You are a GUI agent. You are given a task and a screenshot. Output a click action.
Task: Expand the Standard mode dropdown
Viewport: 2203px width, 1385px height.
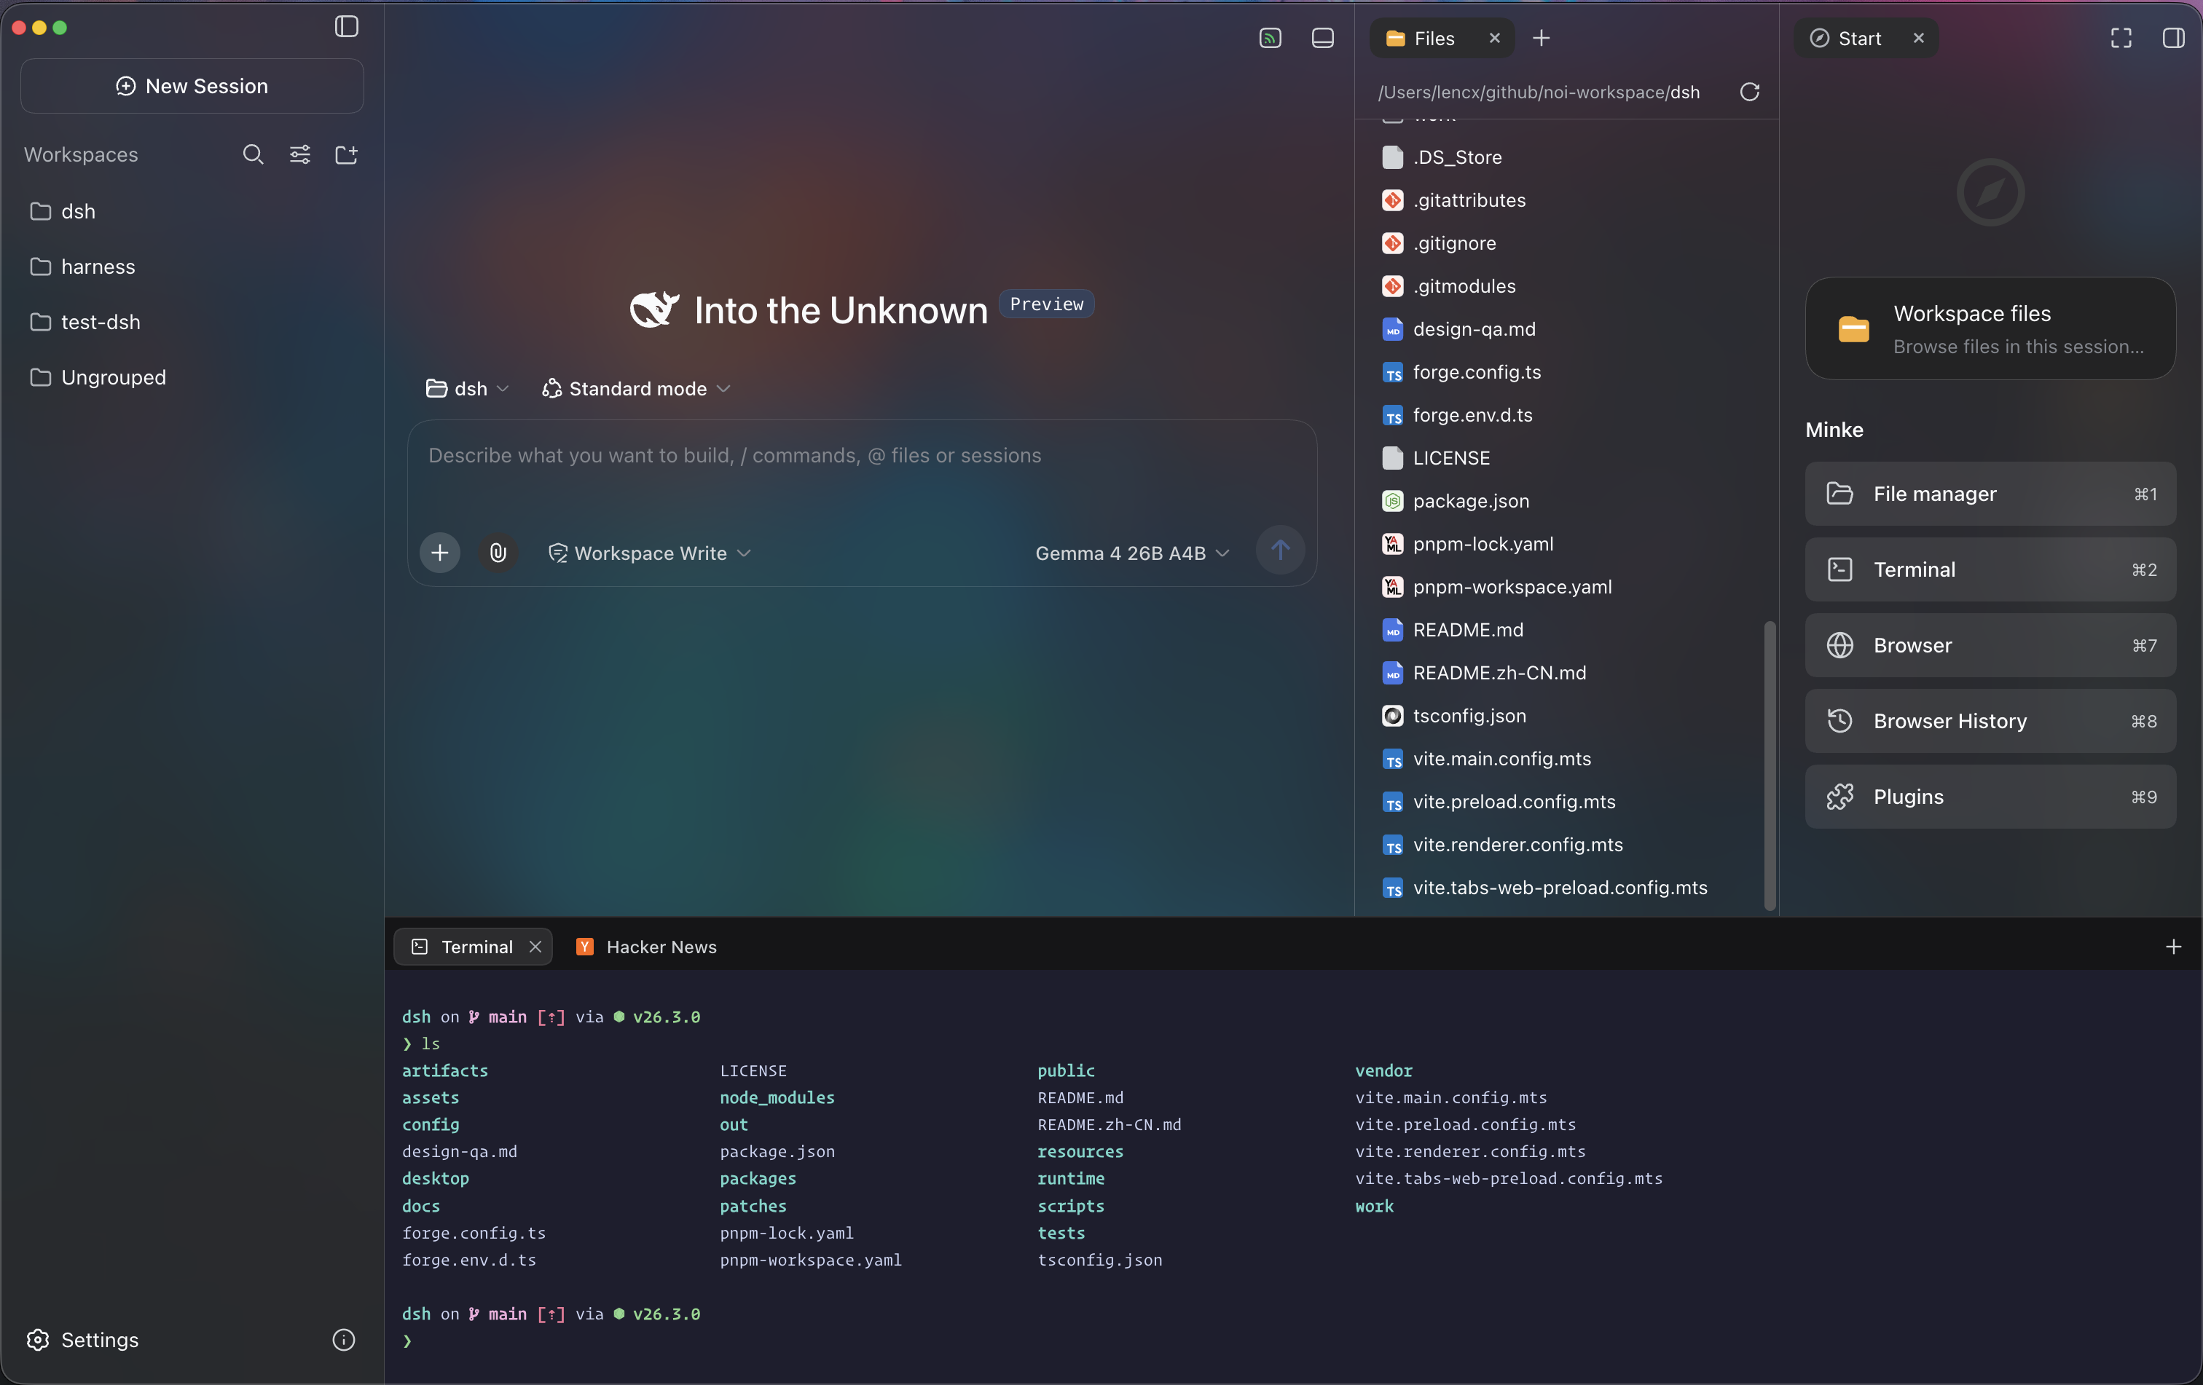point(637,389)
